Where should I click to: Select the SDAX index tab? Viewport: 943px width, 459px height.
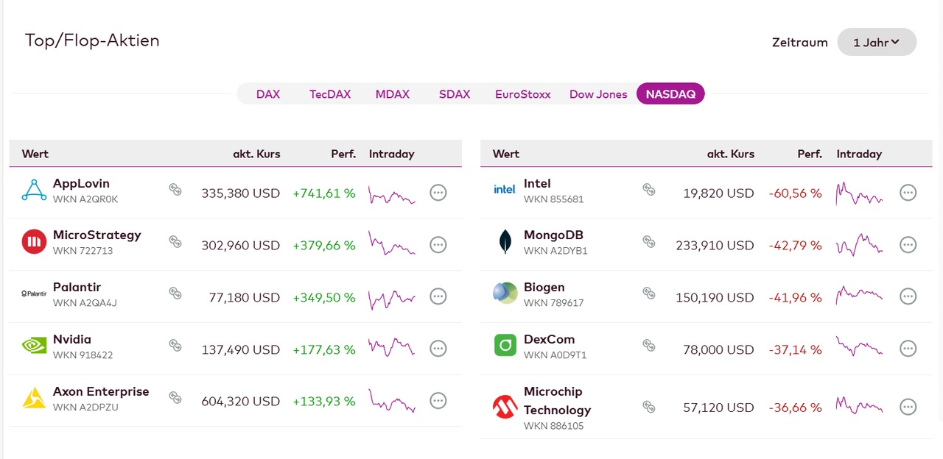[455, 94]
